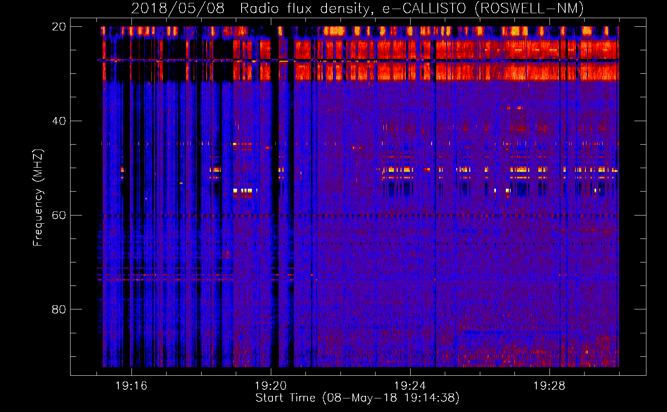Screen dimensions: 667x412
Task: Click the 19:28 time tick label
Action: (549, 386)
